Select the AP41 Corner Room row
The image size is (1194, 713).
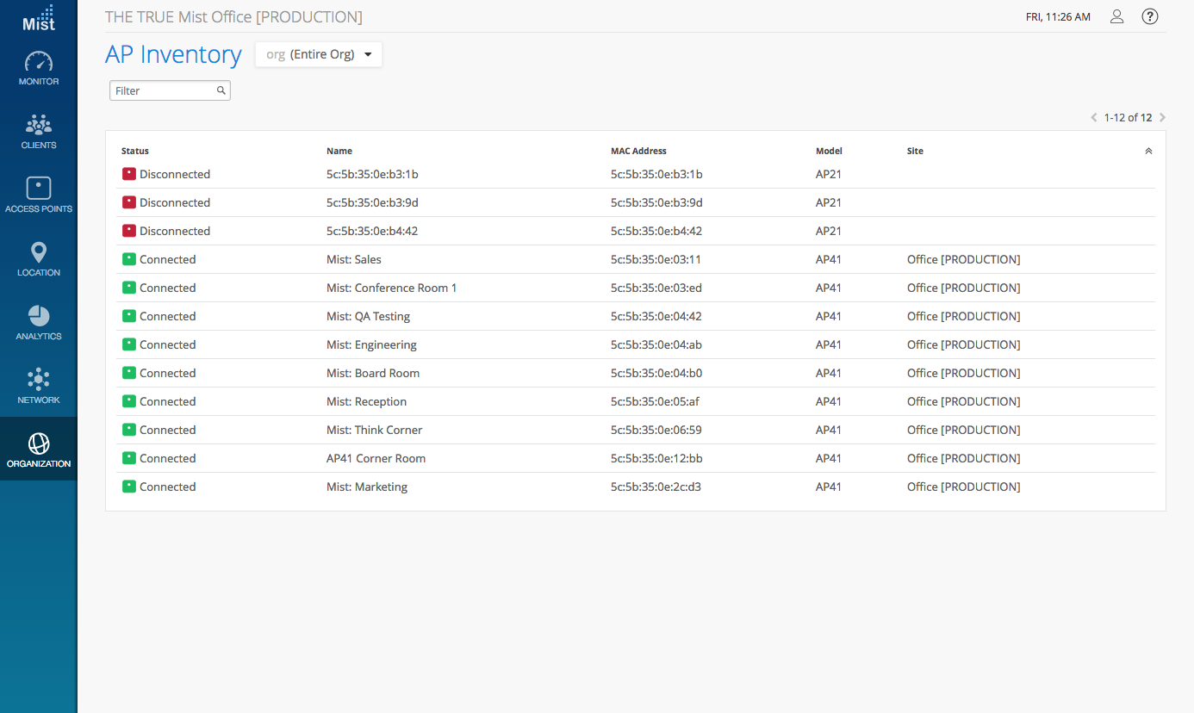point(376,458)
